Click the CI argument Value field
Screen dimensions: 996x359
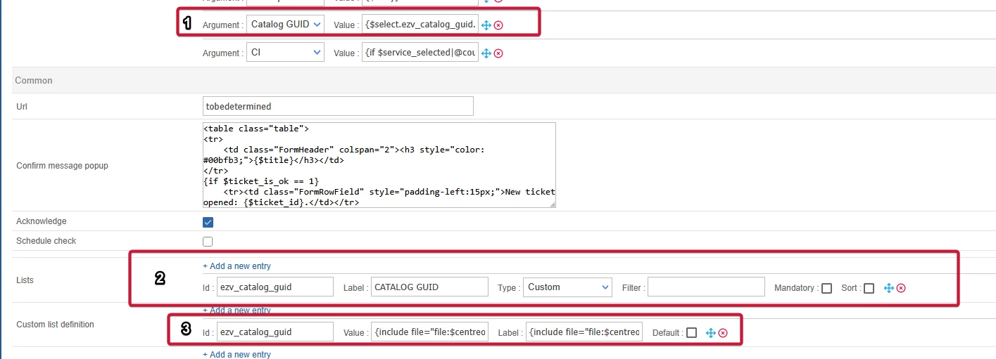pos(420,52)
